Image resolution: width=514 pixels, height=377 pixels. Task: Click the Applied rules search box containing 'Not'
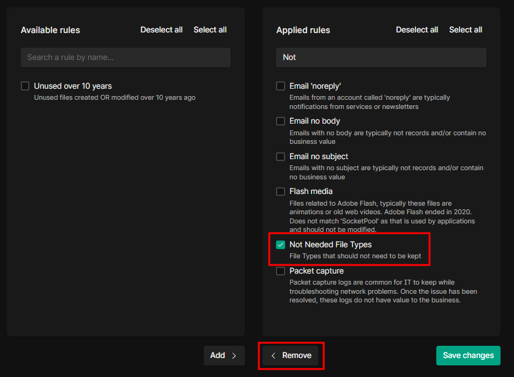[x=381, y=58]
